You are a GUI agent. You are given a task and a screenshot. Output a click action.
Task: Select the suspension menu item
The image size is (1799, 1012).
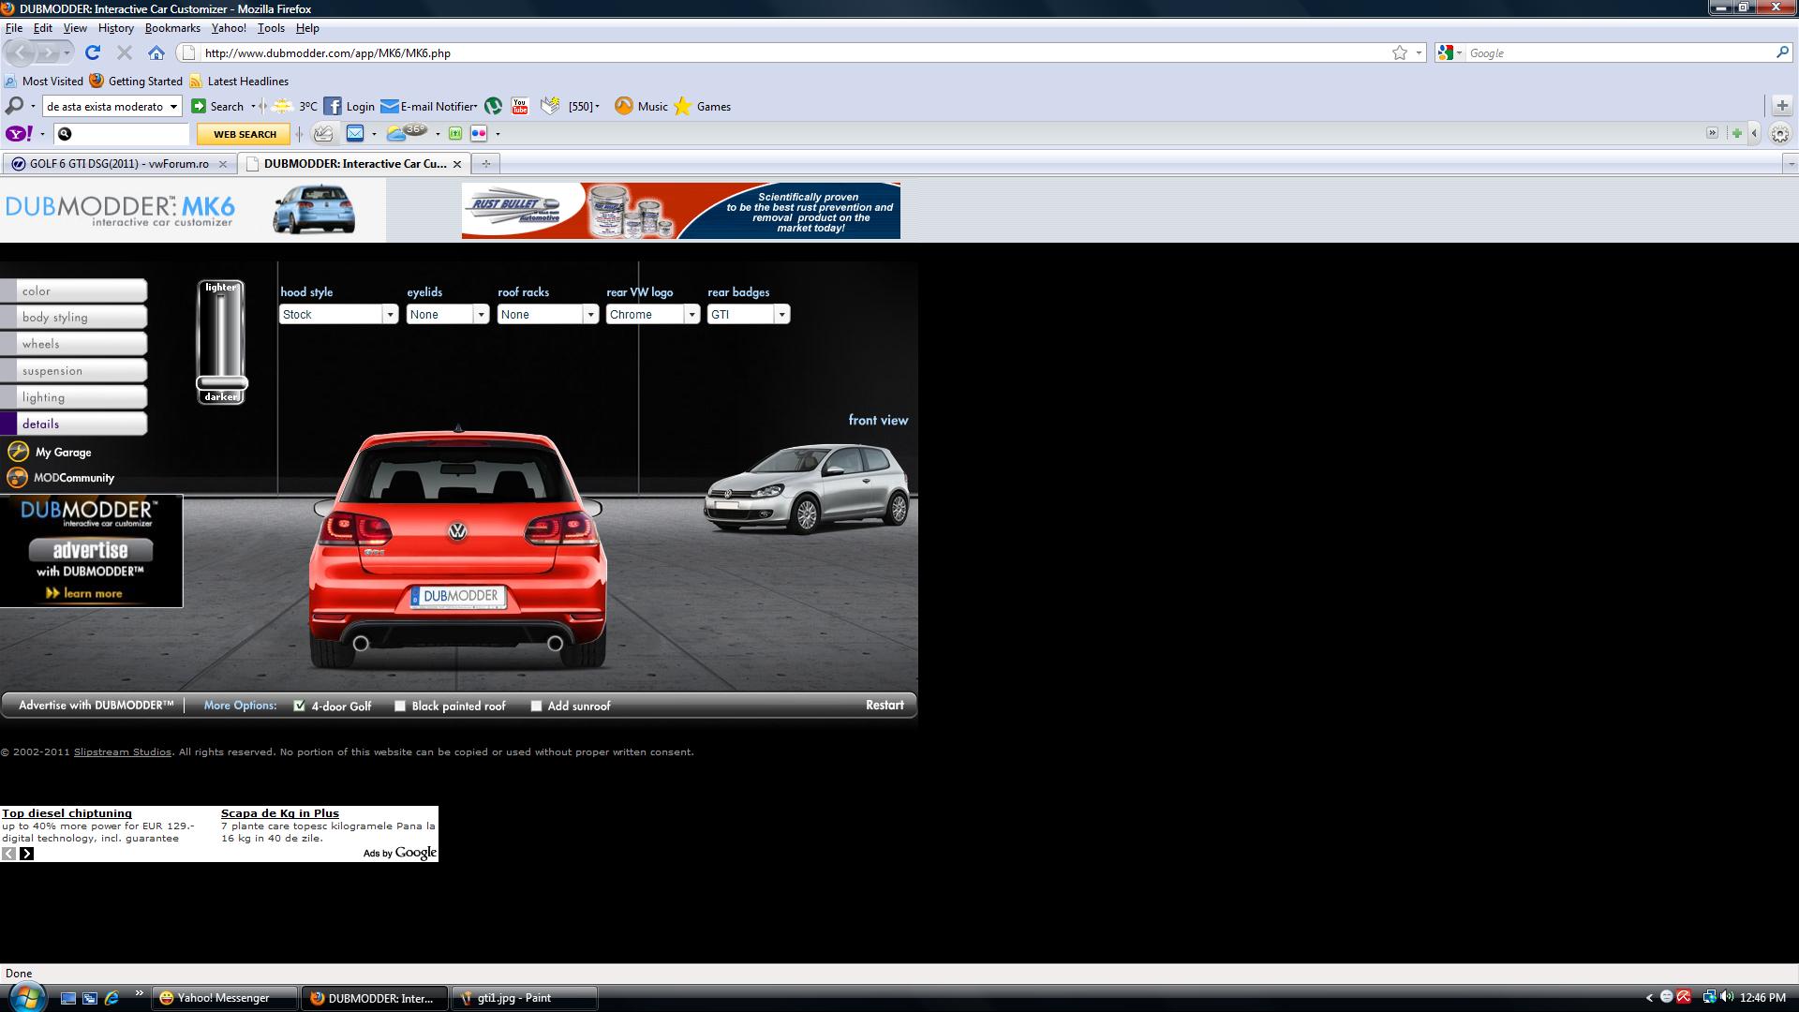click(74, 371)
